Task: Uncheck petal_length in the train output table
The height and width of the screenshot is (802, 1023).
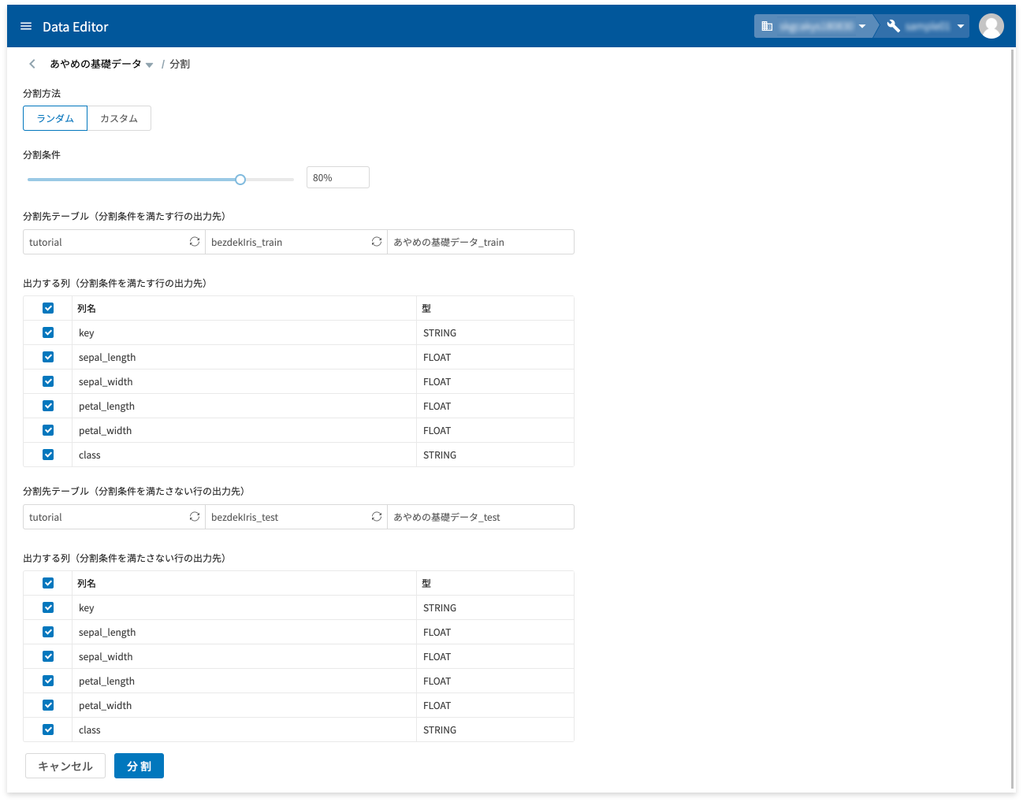Action: click(48, 406)
